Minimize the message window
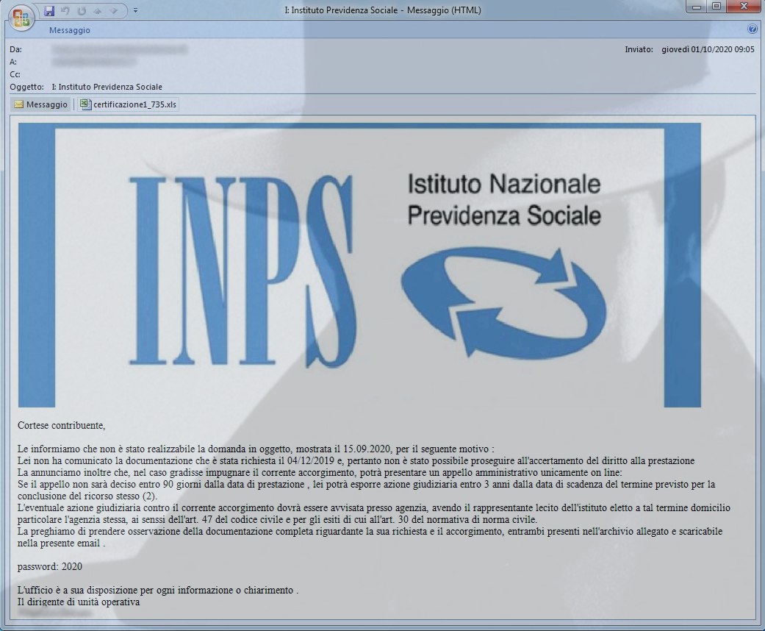The image size is (765, 631). coord(697,7)
